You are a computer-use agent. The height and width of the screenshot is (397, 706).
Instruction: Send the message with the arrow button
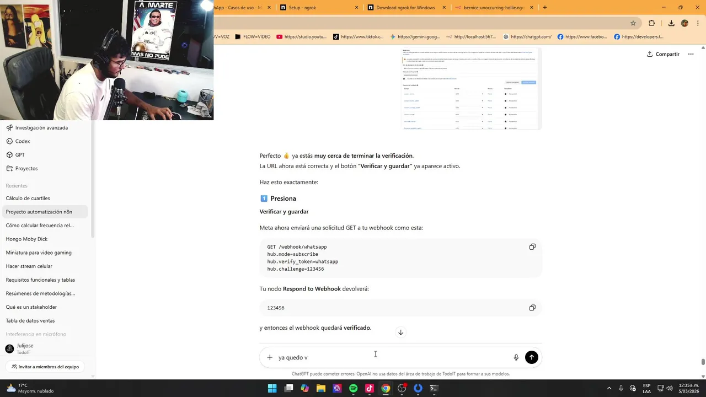pyautogui.click(x=532, y=357)
